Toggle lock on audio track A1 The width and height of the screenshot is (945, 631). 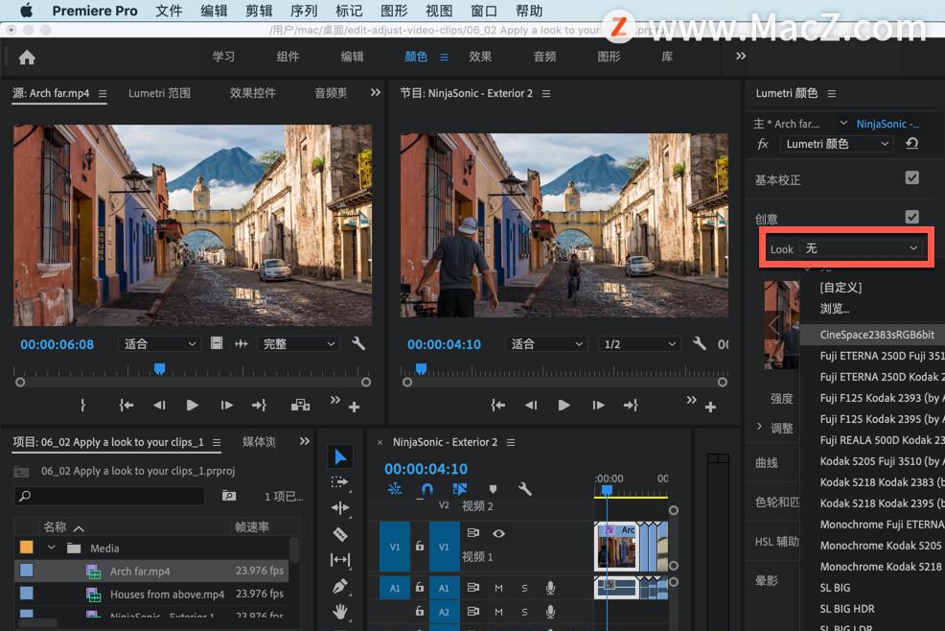point(420,588)
